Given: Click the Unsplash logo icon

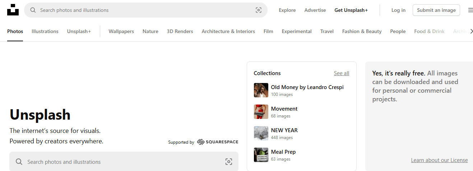Looking at the screenshot, I should [13, 10].
